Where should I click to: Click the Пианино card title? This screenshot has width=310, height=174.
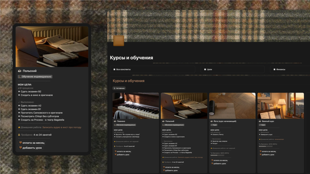(x=121, y=121)
